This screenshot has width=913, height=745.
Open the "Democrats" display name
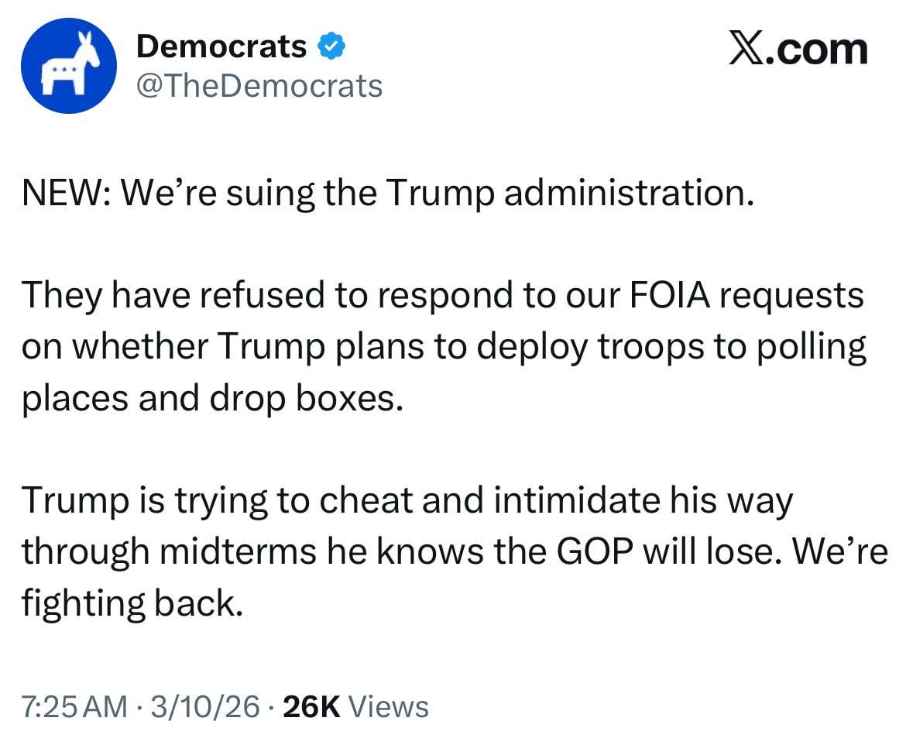point(221,48)
